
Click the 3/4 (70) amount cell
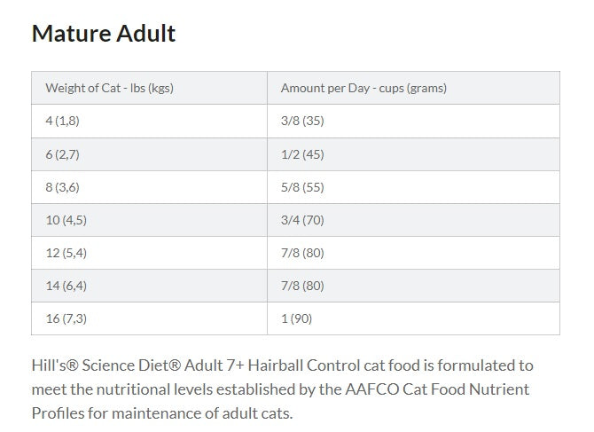click(413, 220)
